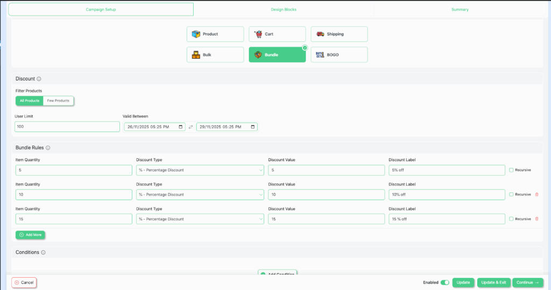Enable Recursive on the 10-item rule
This screenshot has width=551, height=290.
[x=511, y=194]
